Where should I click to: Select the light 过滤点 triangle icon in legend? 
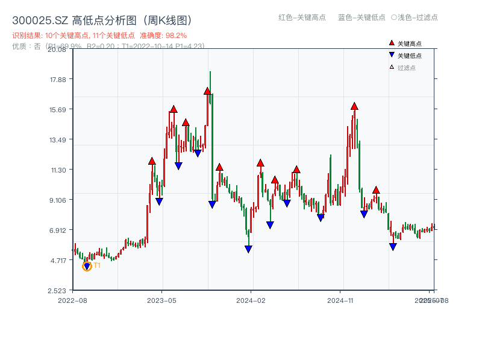point(392,67)
